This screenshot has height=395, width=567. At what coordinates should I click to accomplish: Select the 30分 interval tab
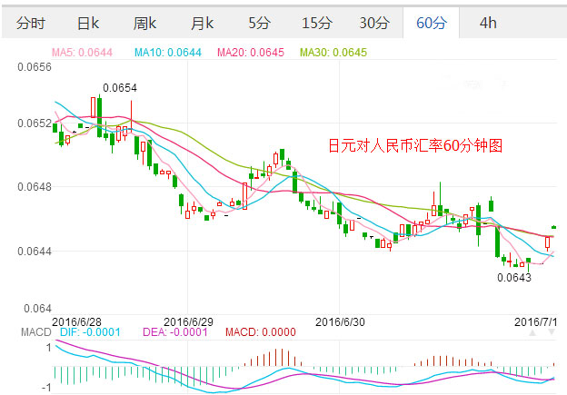pyautogui.click(x=373, y=23)
